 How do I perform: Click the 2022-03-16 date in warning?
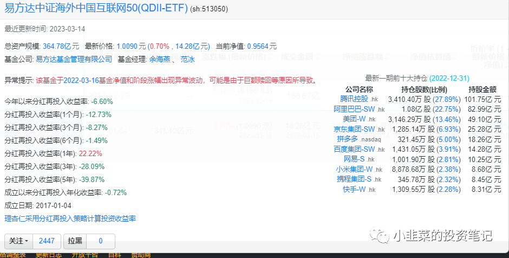pyautogui.click(x=81, y=80)
